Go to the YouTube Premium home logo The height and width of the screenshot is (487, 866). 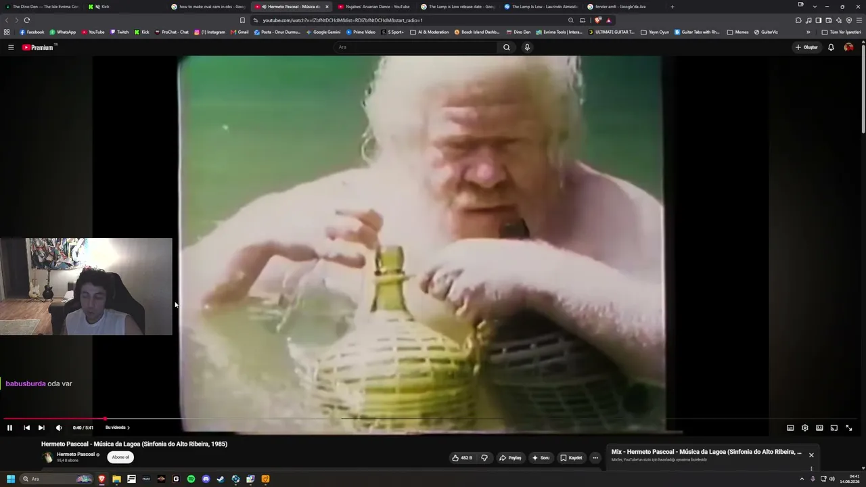pyautogui.click(x=38, y=47)
